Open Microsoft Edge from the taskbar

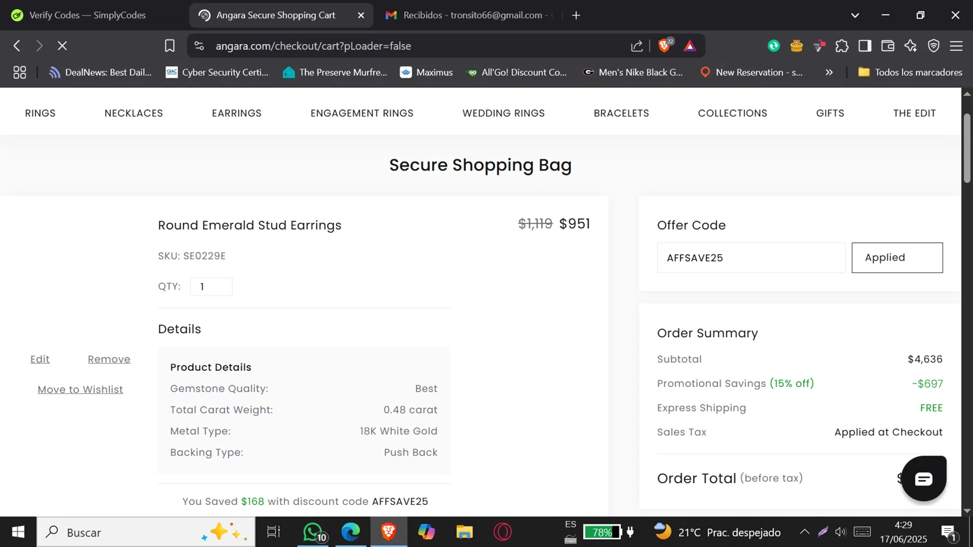tap(351, 532)
